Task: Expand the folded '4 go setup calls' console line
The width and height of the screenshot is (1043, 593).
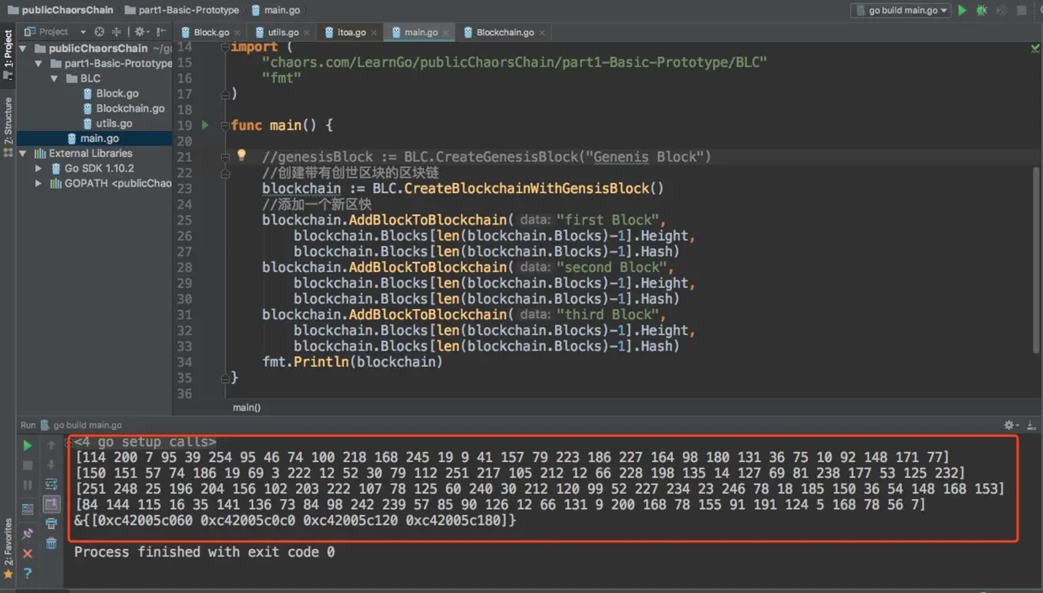Action: tap(69, 441)
